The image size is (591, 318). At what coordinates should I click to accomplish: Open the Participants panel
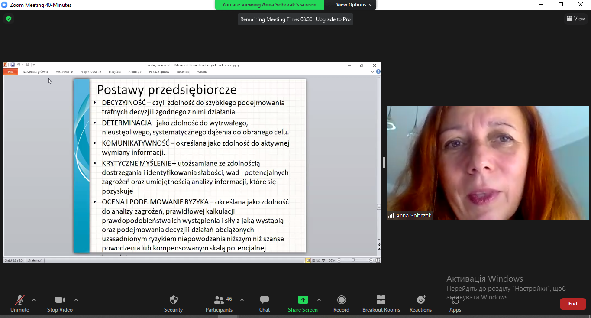click(220, 303)
